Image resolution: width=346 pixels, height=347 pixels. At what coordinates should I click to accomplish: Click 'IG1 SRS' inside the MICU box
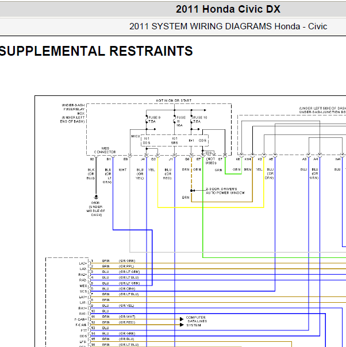point(175,141)
